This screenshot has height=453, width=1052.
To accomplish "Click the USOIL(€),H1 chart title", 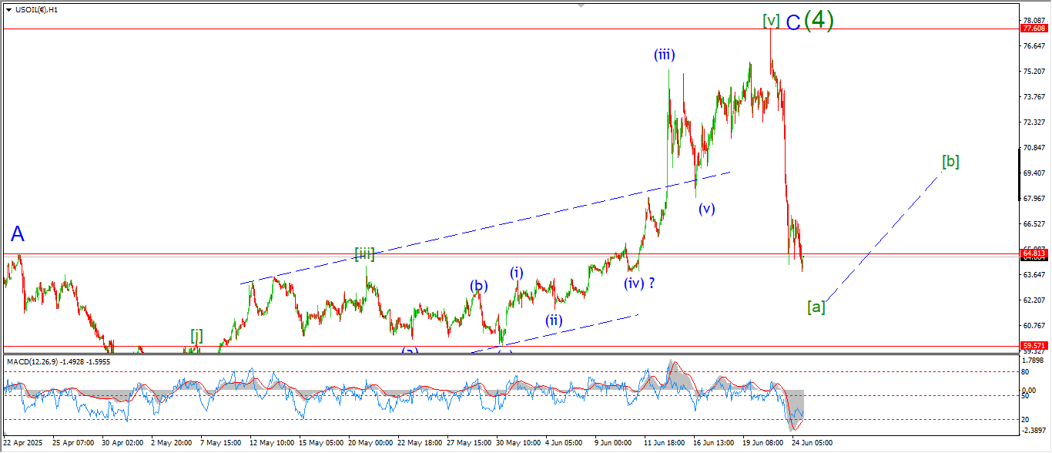I will [36, 10].
